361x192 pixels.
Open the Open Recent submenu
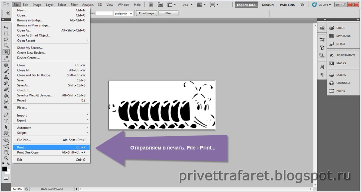51,41
